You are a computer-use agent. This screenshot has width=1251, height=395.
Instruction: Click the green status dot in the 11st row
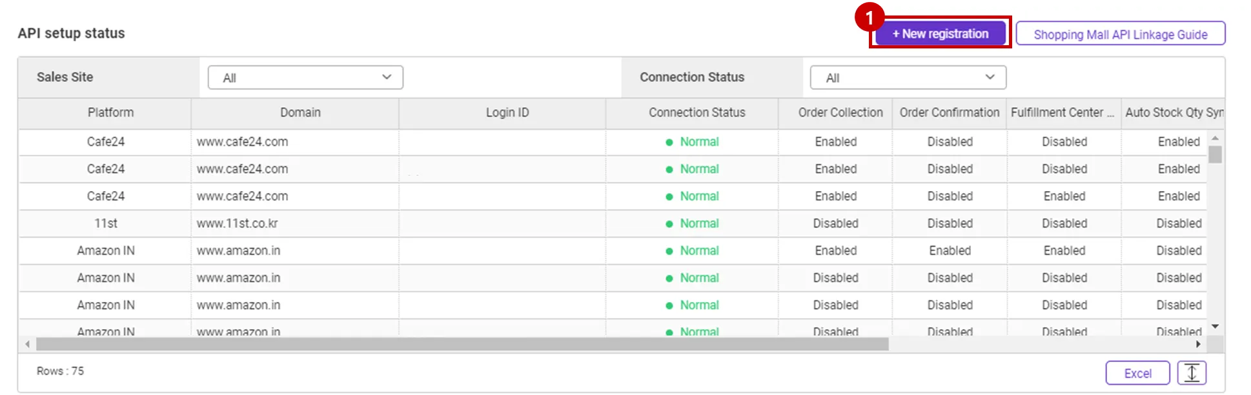[x=669, y=224]
